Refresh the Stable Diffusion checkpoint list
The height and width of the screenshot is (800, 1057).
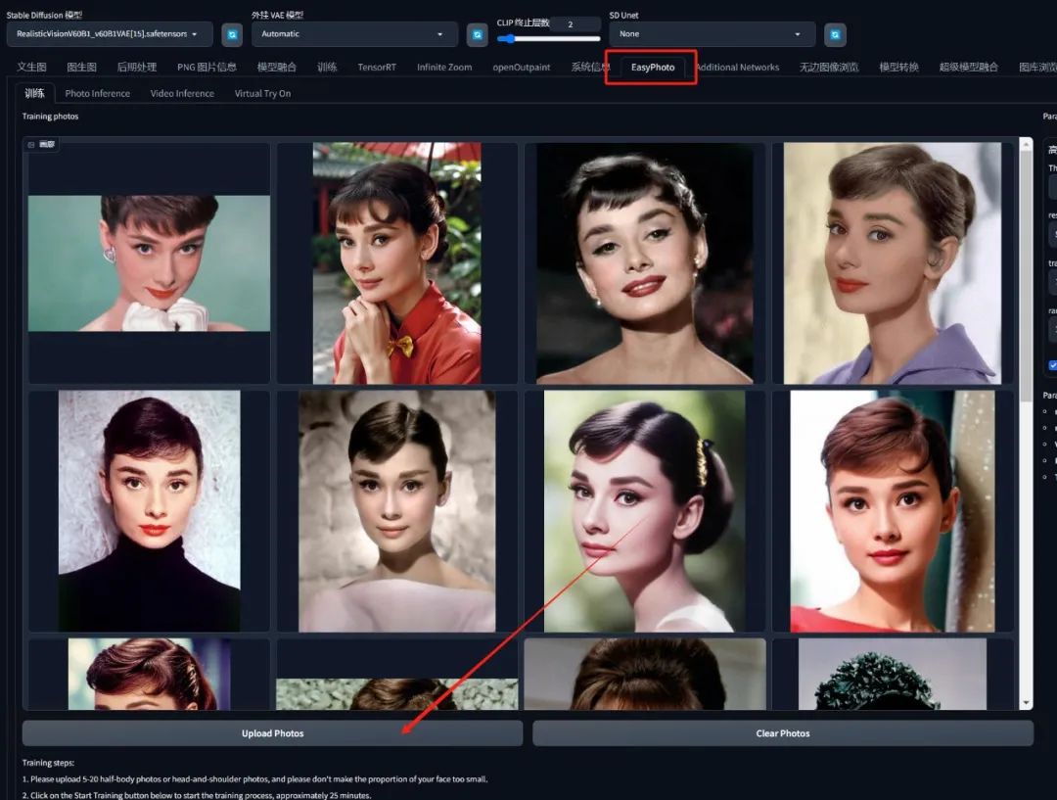click(x=232, y=34)
